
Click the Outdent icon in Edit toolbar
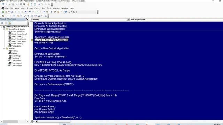pyautogui.click(x=24, y=5)
